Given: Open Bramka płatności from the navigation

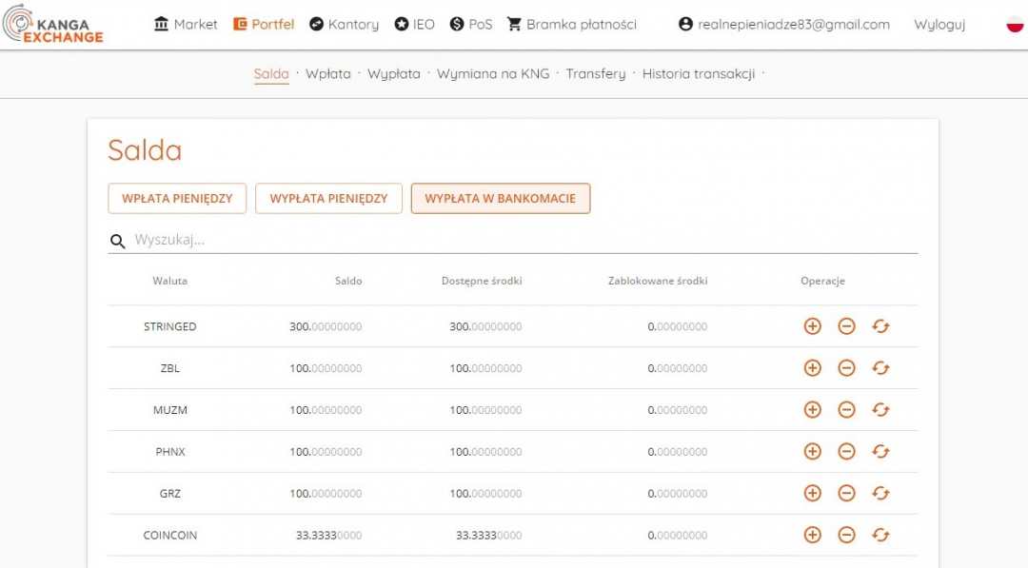Looking at the screenshot, I should click(571, 25).
